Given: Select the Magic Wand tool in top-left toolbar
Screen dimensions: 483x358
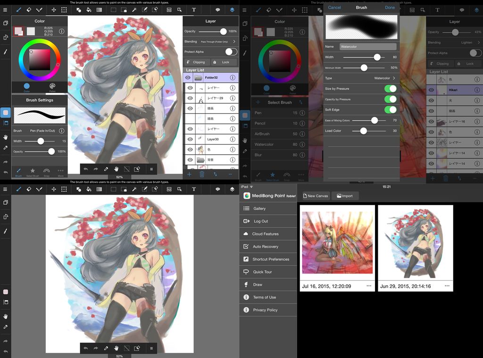Looking at the screenshot, I should [x=134, y=10].
